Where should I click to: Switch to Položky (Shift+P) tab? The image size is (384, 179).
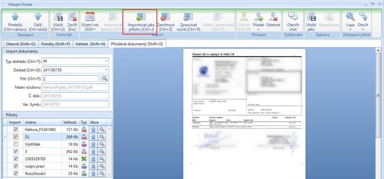56,44
